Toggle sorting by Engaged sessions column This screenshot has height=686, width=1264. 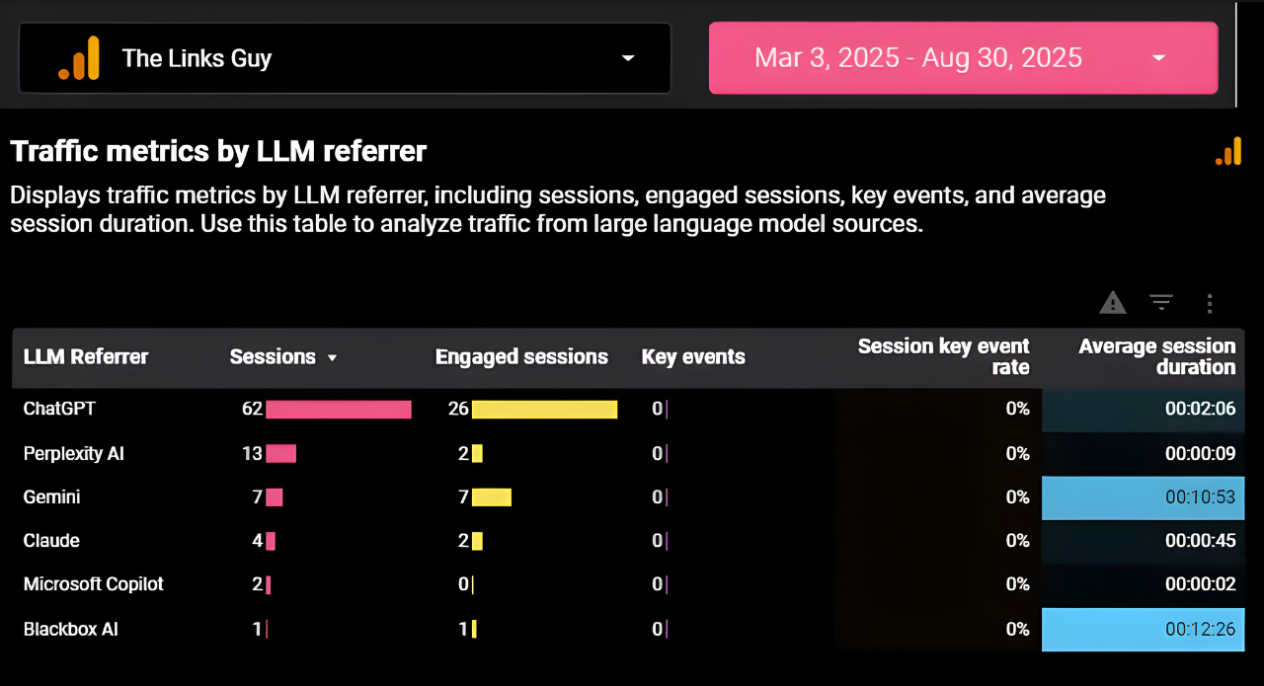pos(521,357)
